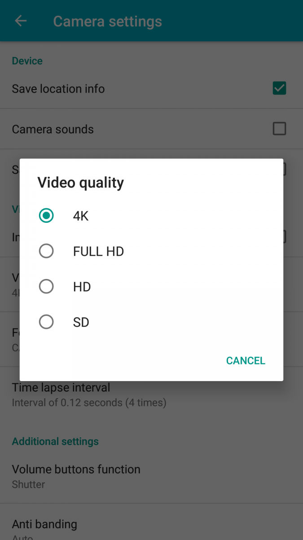Open the Time lapse interval setting
Image resolution: width=303 pixels, height=540 pixels.
coord(151,395)
